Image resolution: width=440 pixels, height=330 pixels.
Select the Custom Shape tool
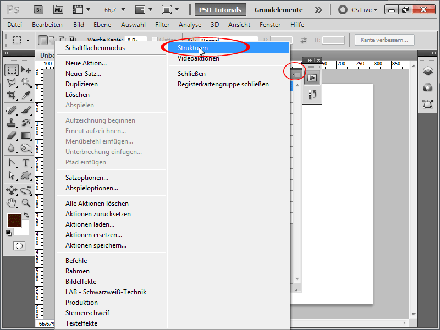coord(26,175)
